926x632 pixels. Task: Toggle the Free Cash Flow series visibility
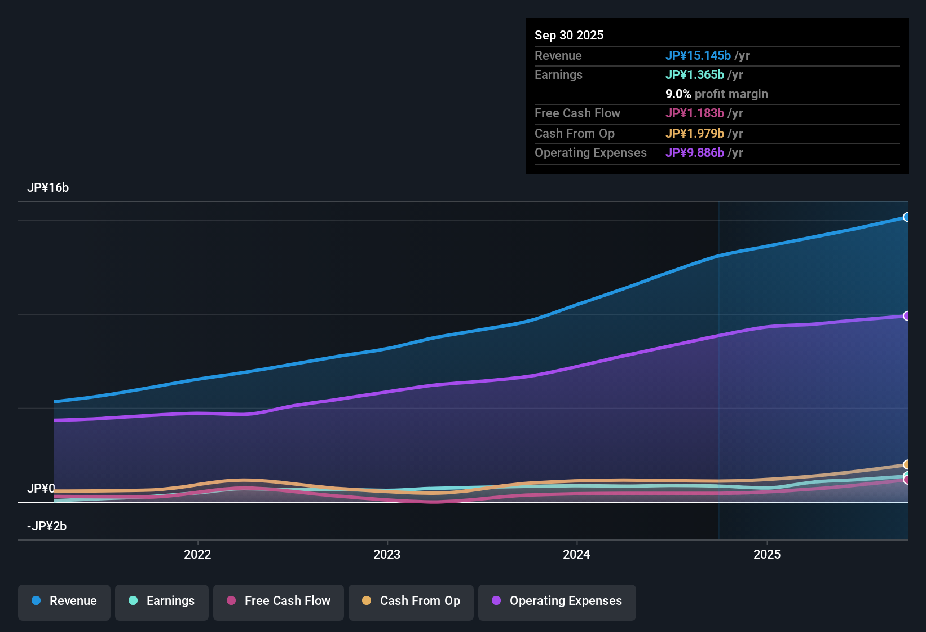[x=278, y=602]
